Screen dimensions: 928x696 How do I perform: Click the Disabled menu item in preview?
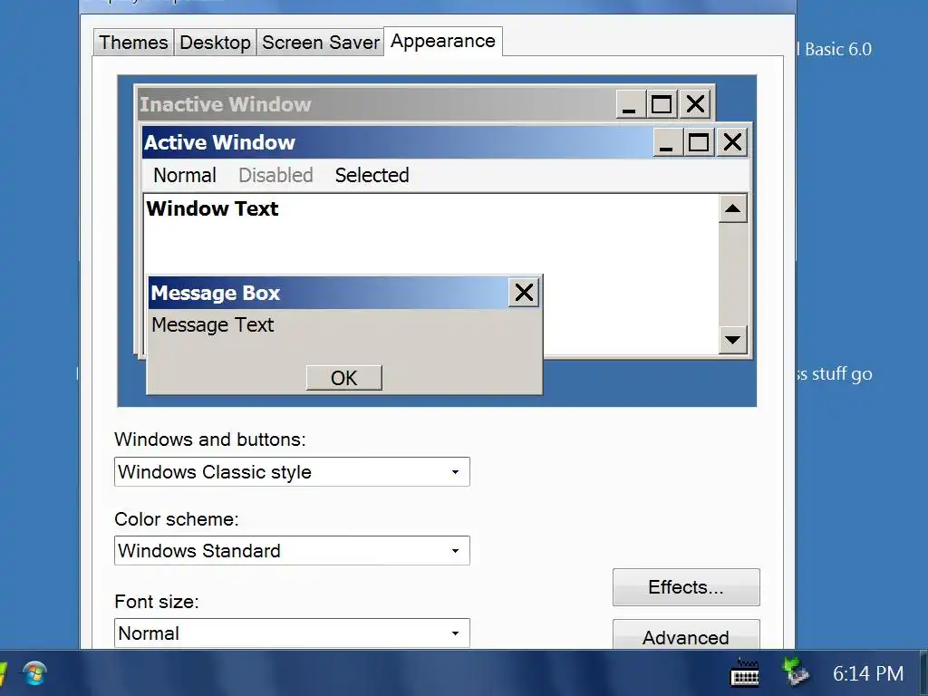click(275, 175)
